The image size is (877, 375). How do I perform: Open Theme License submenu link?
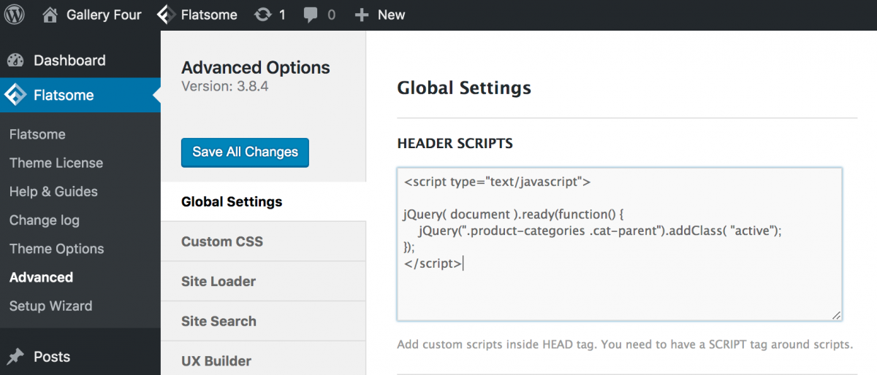tap(56, 163)
